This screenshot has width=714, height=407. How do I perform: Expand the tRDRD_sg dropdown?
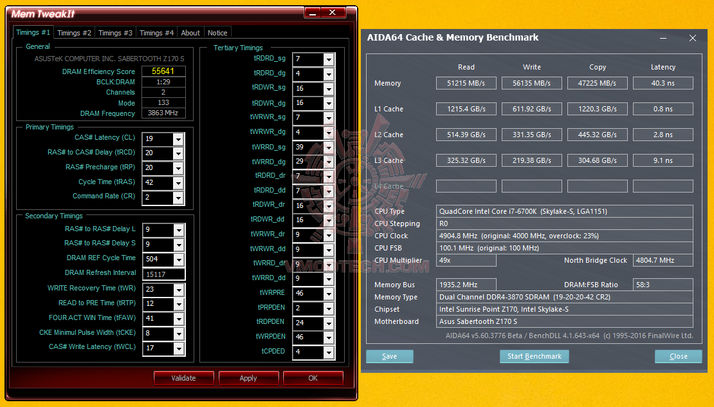pos(329,60)
